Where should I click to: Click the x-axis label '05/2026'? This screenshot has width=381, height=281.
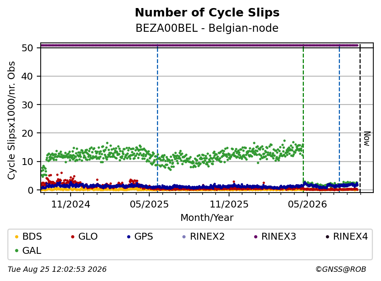pyautogui.click(x=307, y=204)
